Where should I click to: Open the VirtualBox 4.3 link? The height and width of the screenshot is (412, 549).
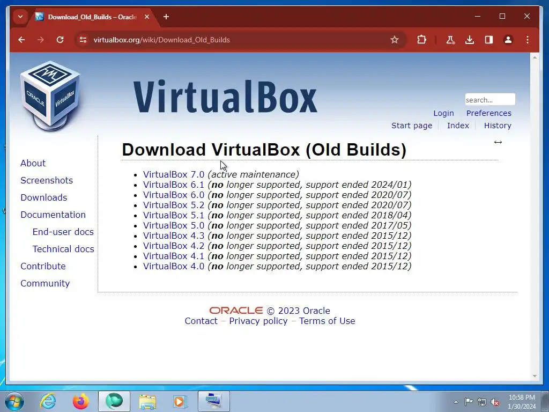[173, 236]
